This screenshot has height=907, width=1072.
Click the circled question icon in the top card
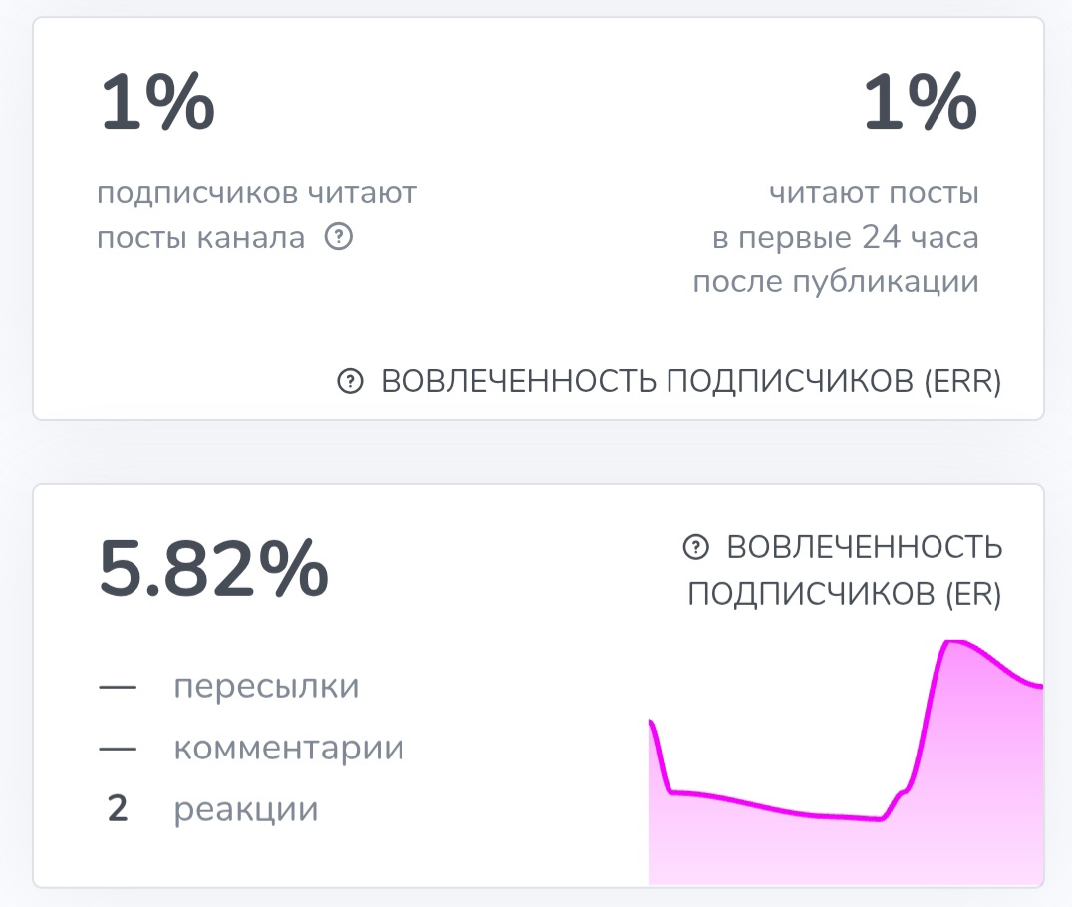tap(339, 237)
